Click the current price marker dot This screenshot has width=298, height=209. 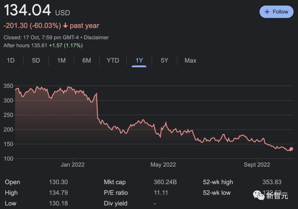(291, 149)
